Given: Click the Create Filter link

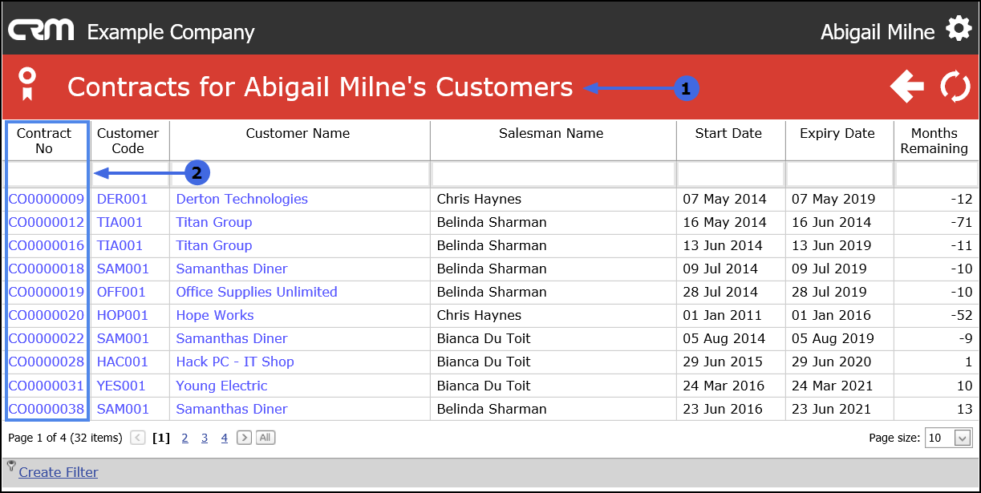Looking at the screenshot, I should pyautogui.click(x=59, y=472).
